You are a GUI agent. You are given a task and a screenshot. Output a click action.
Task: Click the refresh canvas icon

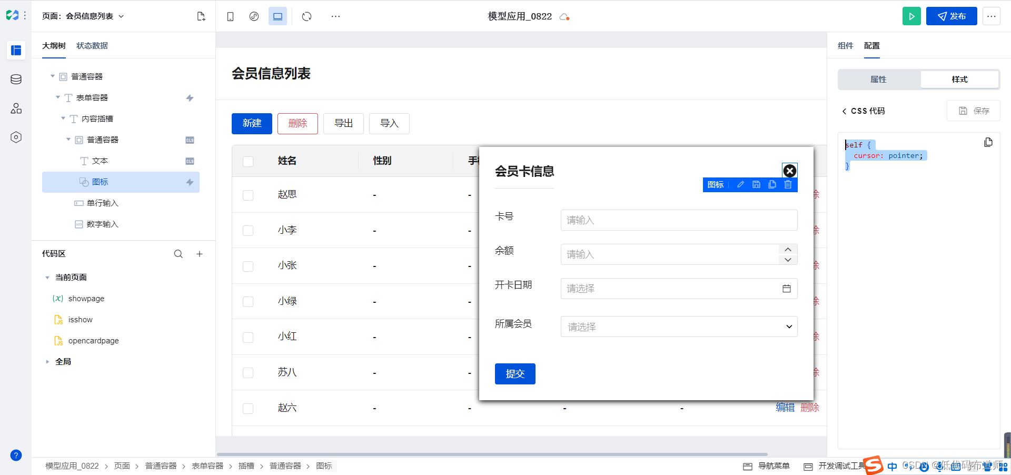[307, 16]
